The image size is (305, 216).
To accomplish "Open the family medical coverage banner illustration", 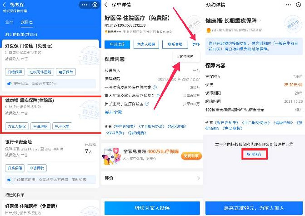I will (111, 156).
